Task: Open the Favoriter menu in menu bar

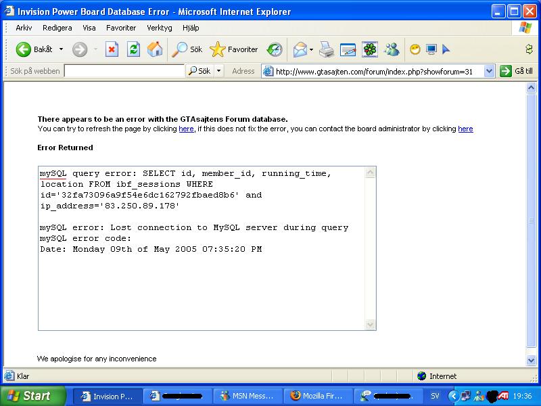Action: 121,28
